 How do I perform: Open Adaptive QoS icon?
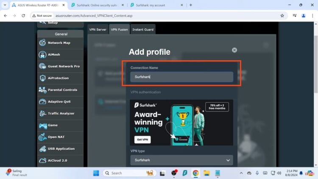click(x=42, y=102)
